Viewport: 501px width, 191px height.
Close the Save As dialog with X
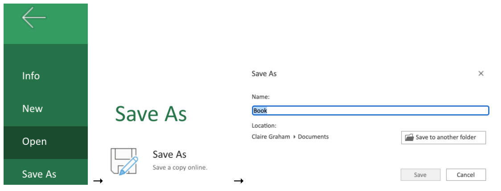tap(481, 74)
